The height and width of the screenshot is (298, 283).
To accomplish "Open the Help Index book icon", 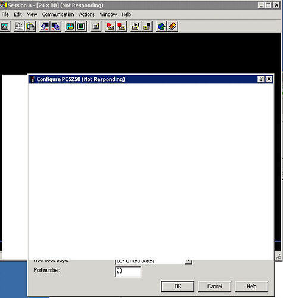I will [172, 26].
